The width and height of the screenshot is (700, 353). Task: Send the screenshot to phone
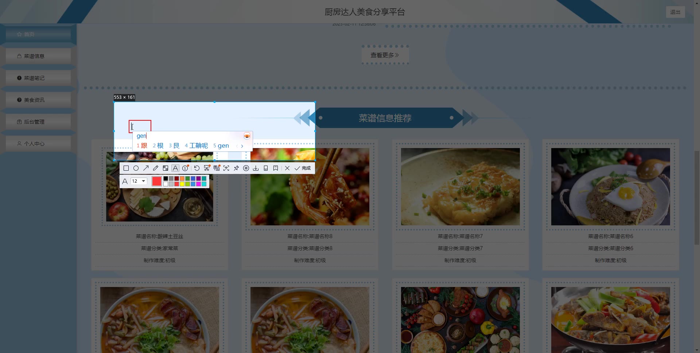[266, 168]
